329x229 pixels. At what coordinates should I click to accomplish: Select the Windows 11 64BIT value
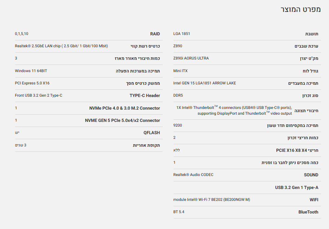[31, 71]
